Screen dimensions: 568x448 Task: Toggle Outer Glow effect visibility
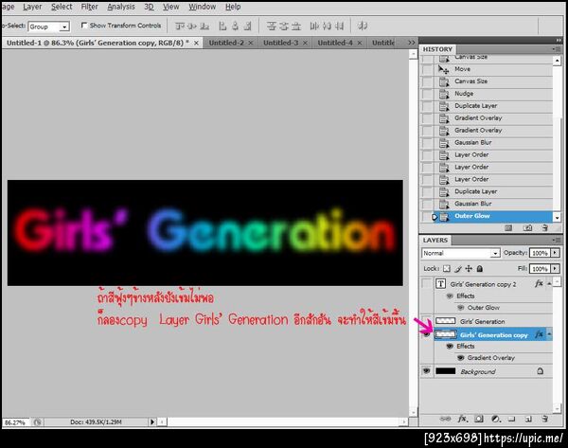[x=461, y=308]
